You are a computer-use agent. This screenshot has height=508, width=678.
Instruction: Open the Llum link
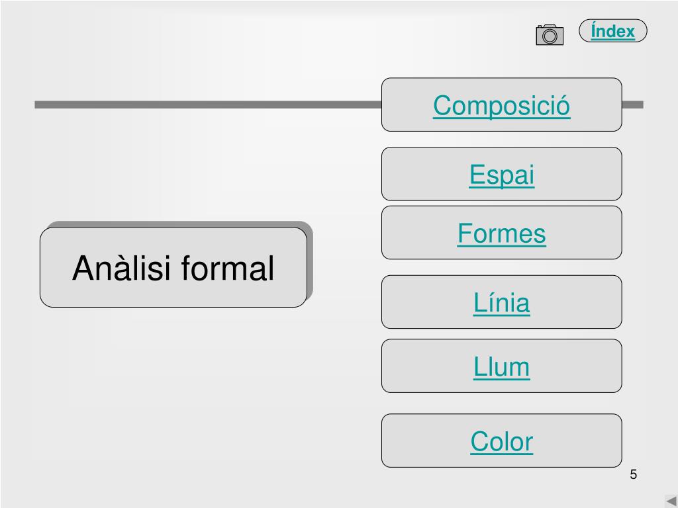(x=502, y=367)
